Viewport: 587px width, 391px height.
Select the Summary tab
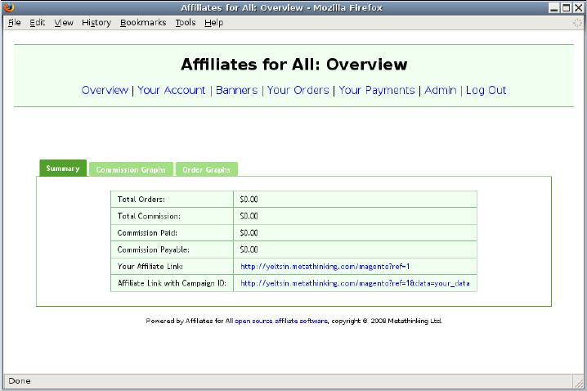coord(63,169)
